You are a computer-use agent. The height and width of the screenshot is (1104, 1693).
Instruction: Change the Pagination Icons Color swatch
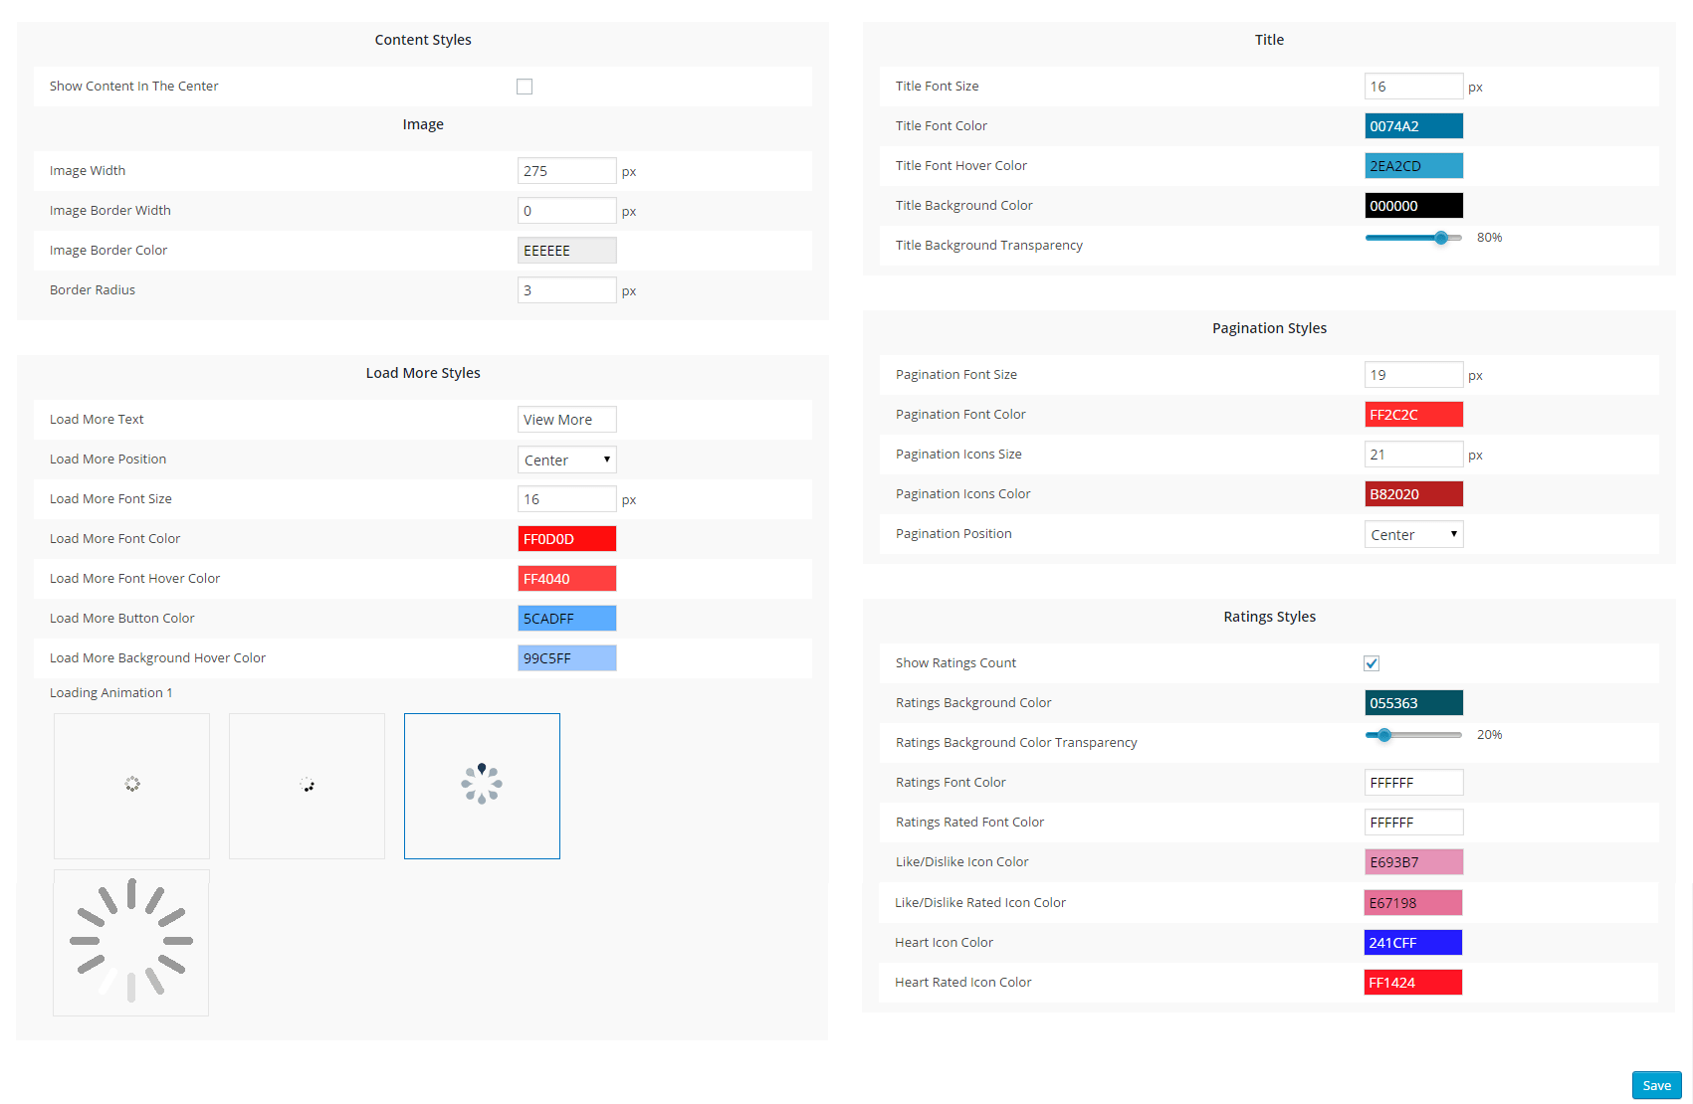tap(1413, 494)
